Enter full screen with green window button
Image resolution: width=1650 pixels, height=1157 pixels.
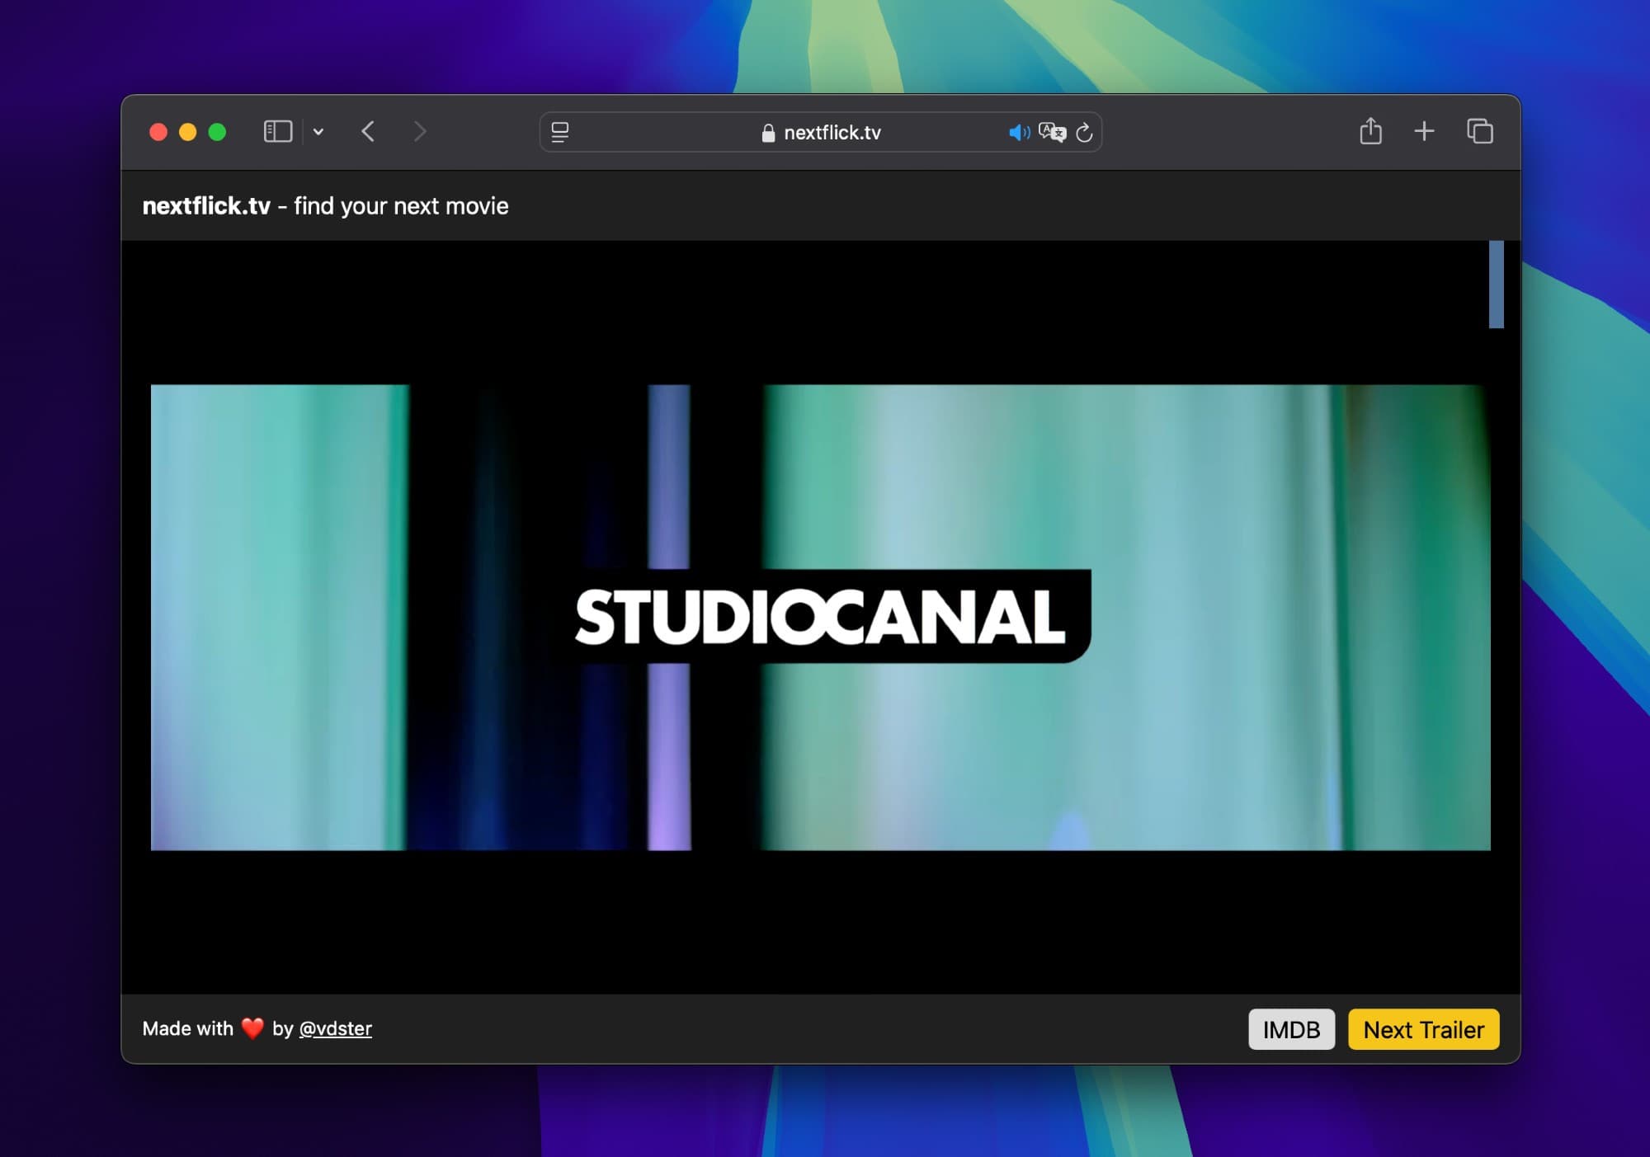pyautogui.click(x=217, y=132)
